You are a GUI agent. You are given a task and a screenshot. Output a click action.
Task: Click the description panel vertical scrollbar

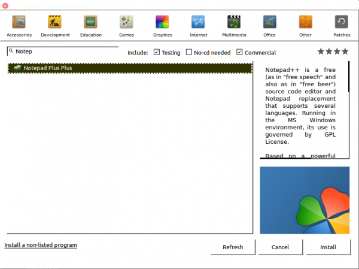pyautogui.click(x=349, y=77)
